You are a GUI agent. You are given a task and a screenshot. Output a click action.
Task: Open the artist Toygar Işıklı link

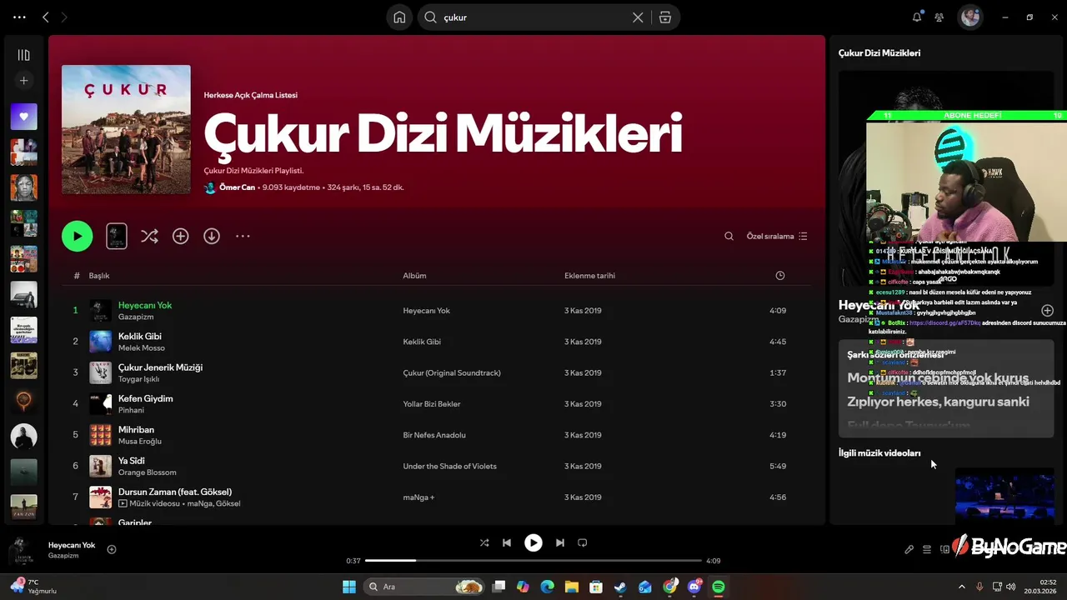point(138,379)
